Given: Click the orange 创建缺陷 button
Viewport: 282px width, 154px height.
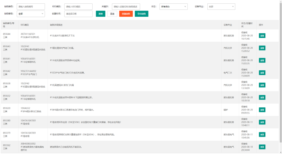Looking at the screenshot, I should (126, 14).
